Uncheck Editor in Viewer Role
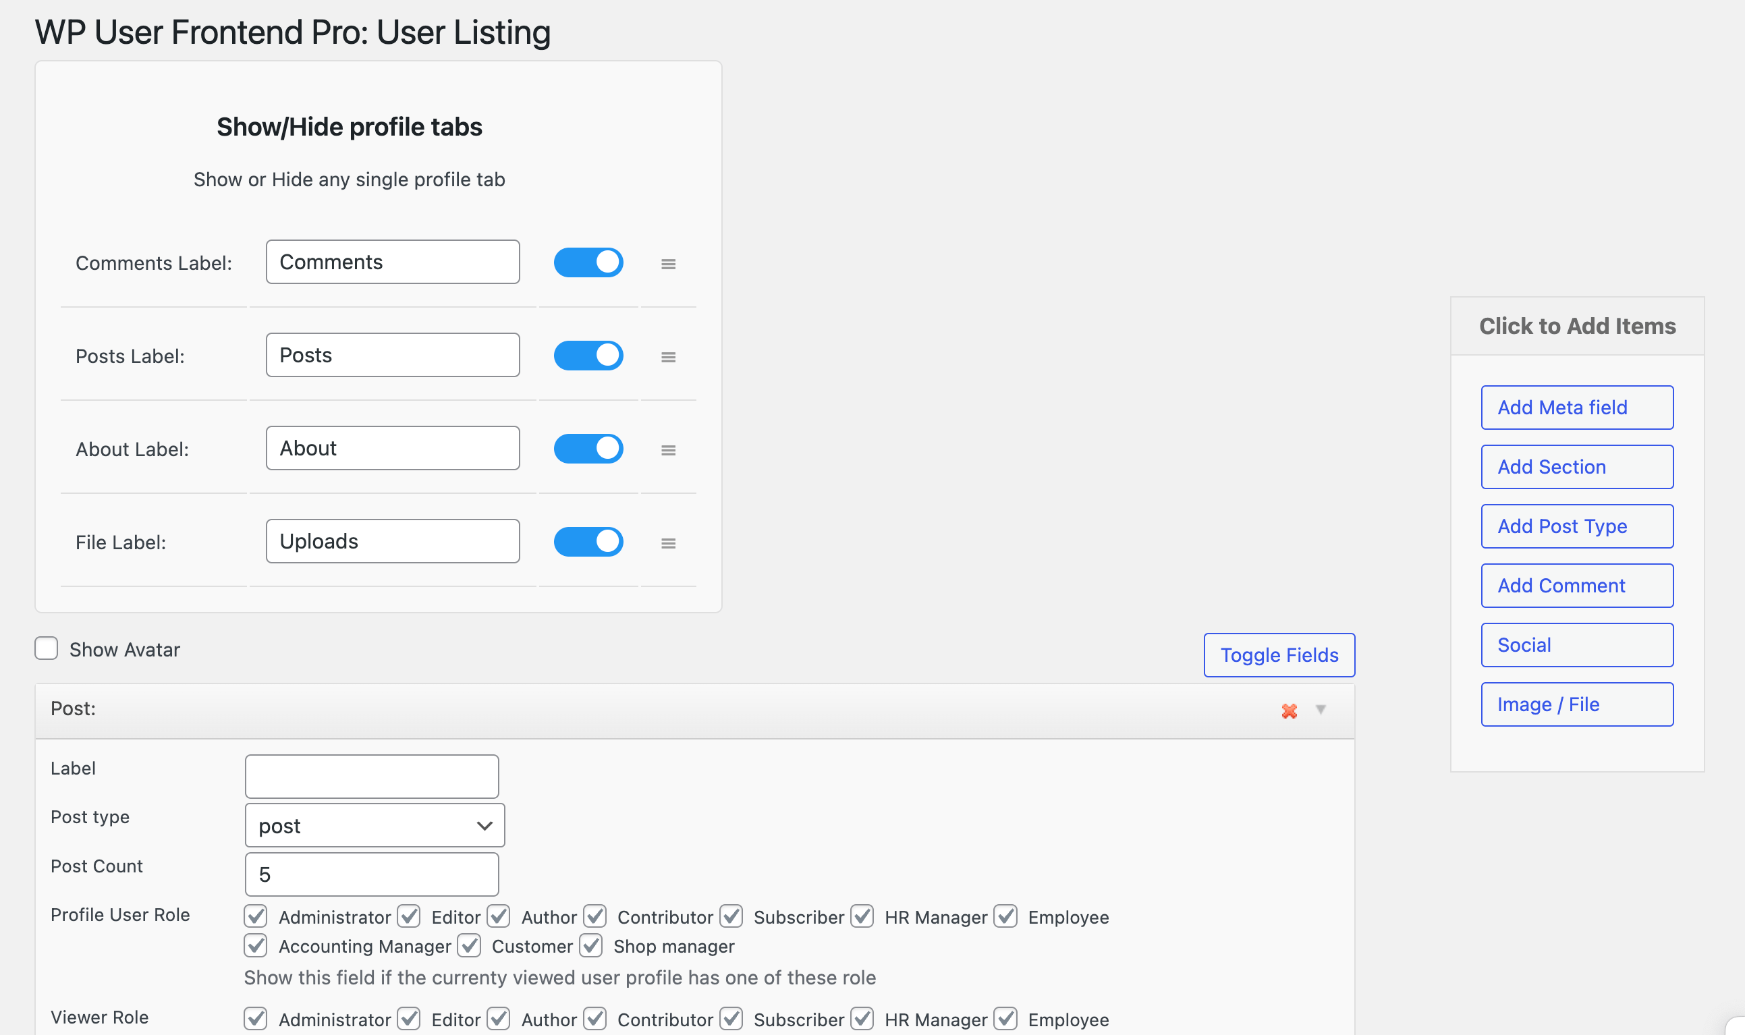 [x=408, y=1019]
